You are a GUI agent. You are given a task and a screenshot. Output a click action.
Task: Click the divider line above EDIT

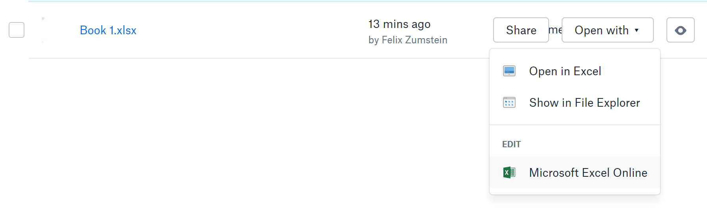(x=574, y=125)
